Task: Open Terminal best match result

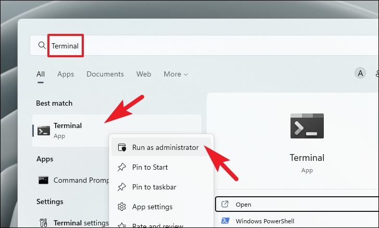Action: pyautogui.click(x=117, y=131)
